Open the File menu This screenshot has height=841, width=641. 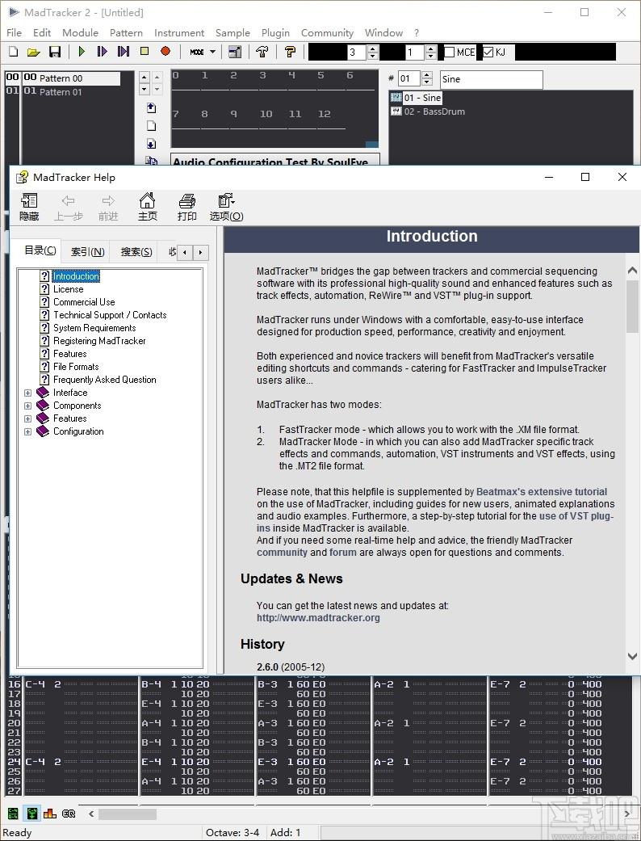[14, 32]
